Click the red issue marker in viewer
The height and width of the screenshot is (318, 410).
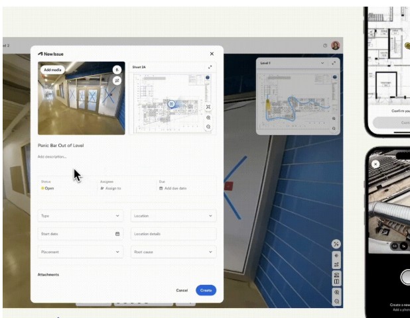[x=228, y=186]
